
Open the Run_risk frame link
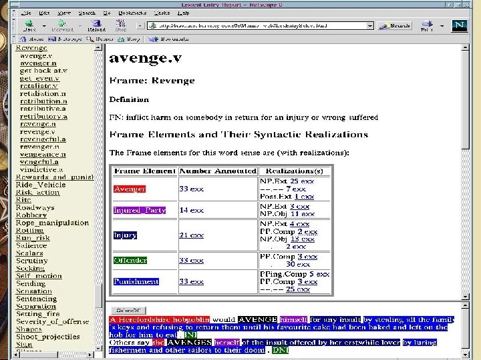point(33,238)
